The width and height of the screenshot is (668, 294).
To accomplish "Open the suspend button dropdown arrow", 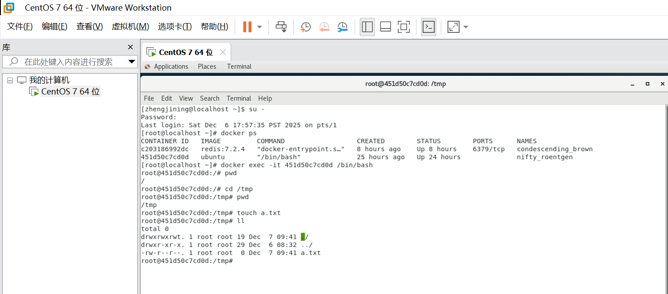I will 259,27.
